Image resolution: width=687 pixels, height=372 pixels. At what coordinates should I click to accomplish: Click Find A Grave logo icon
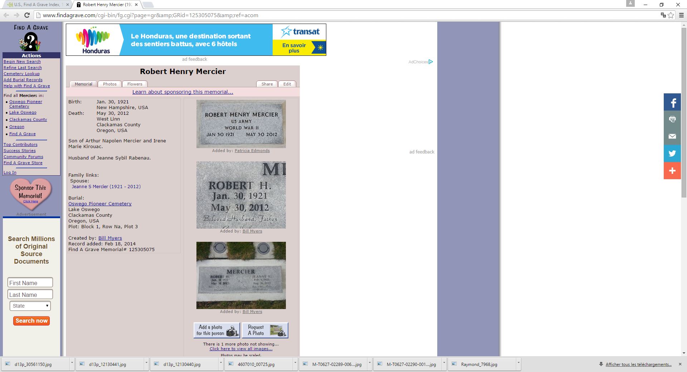coord(31,38)
